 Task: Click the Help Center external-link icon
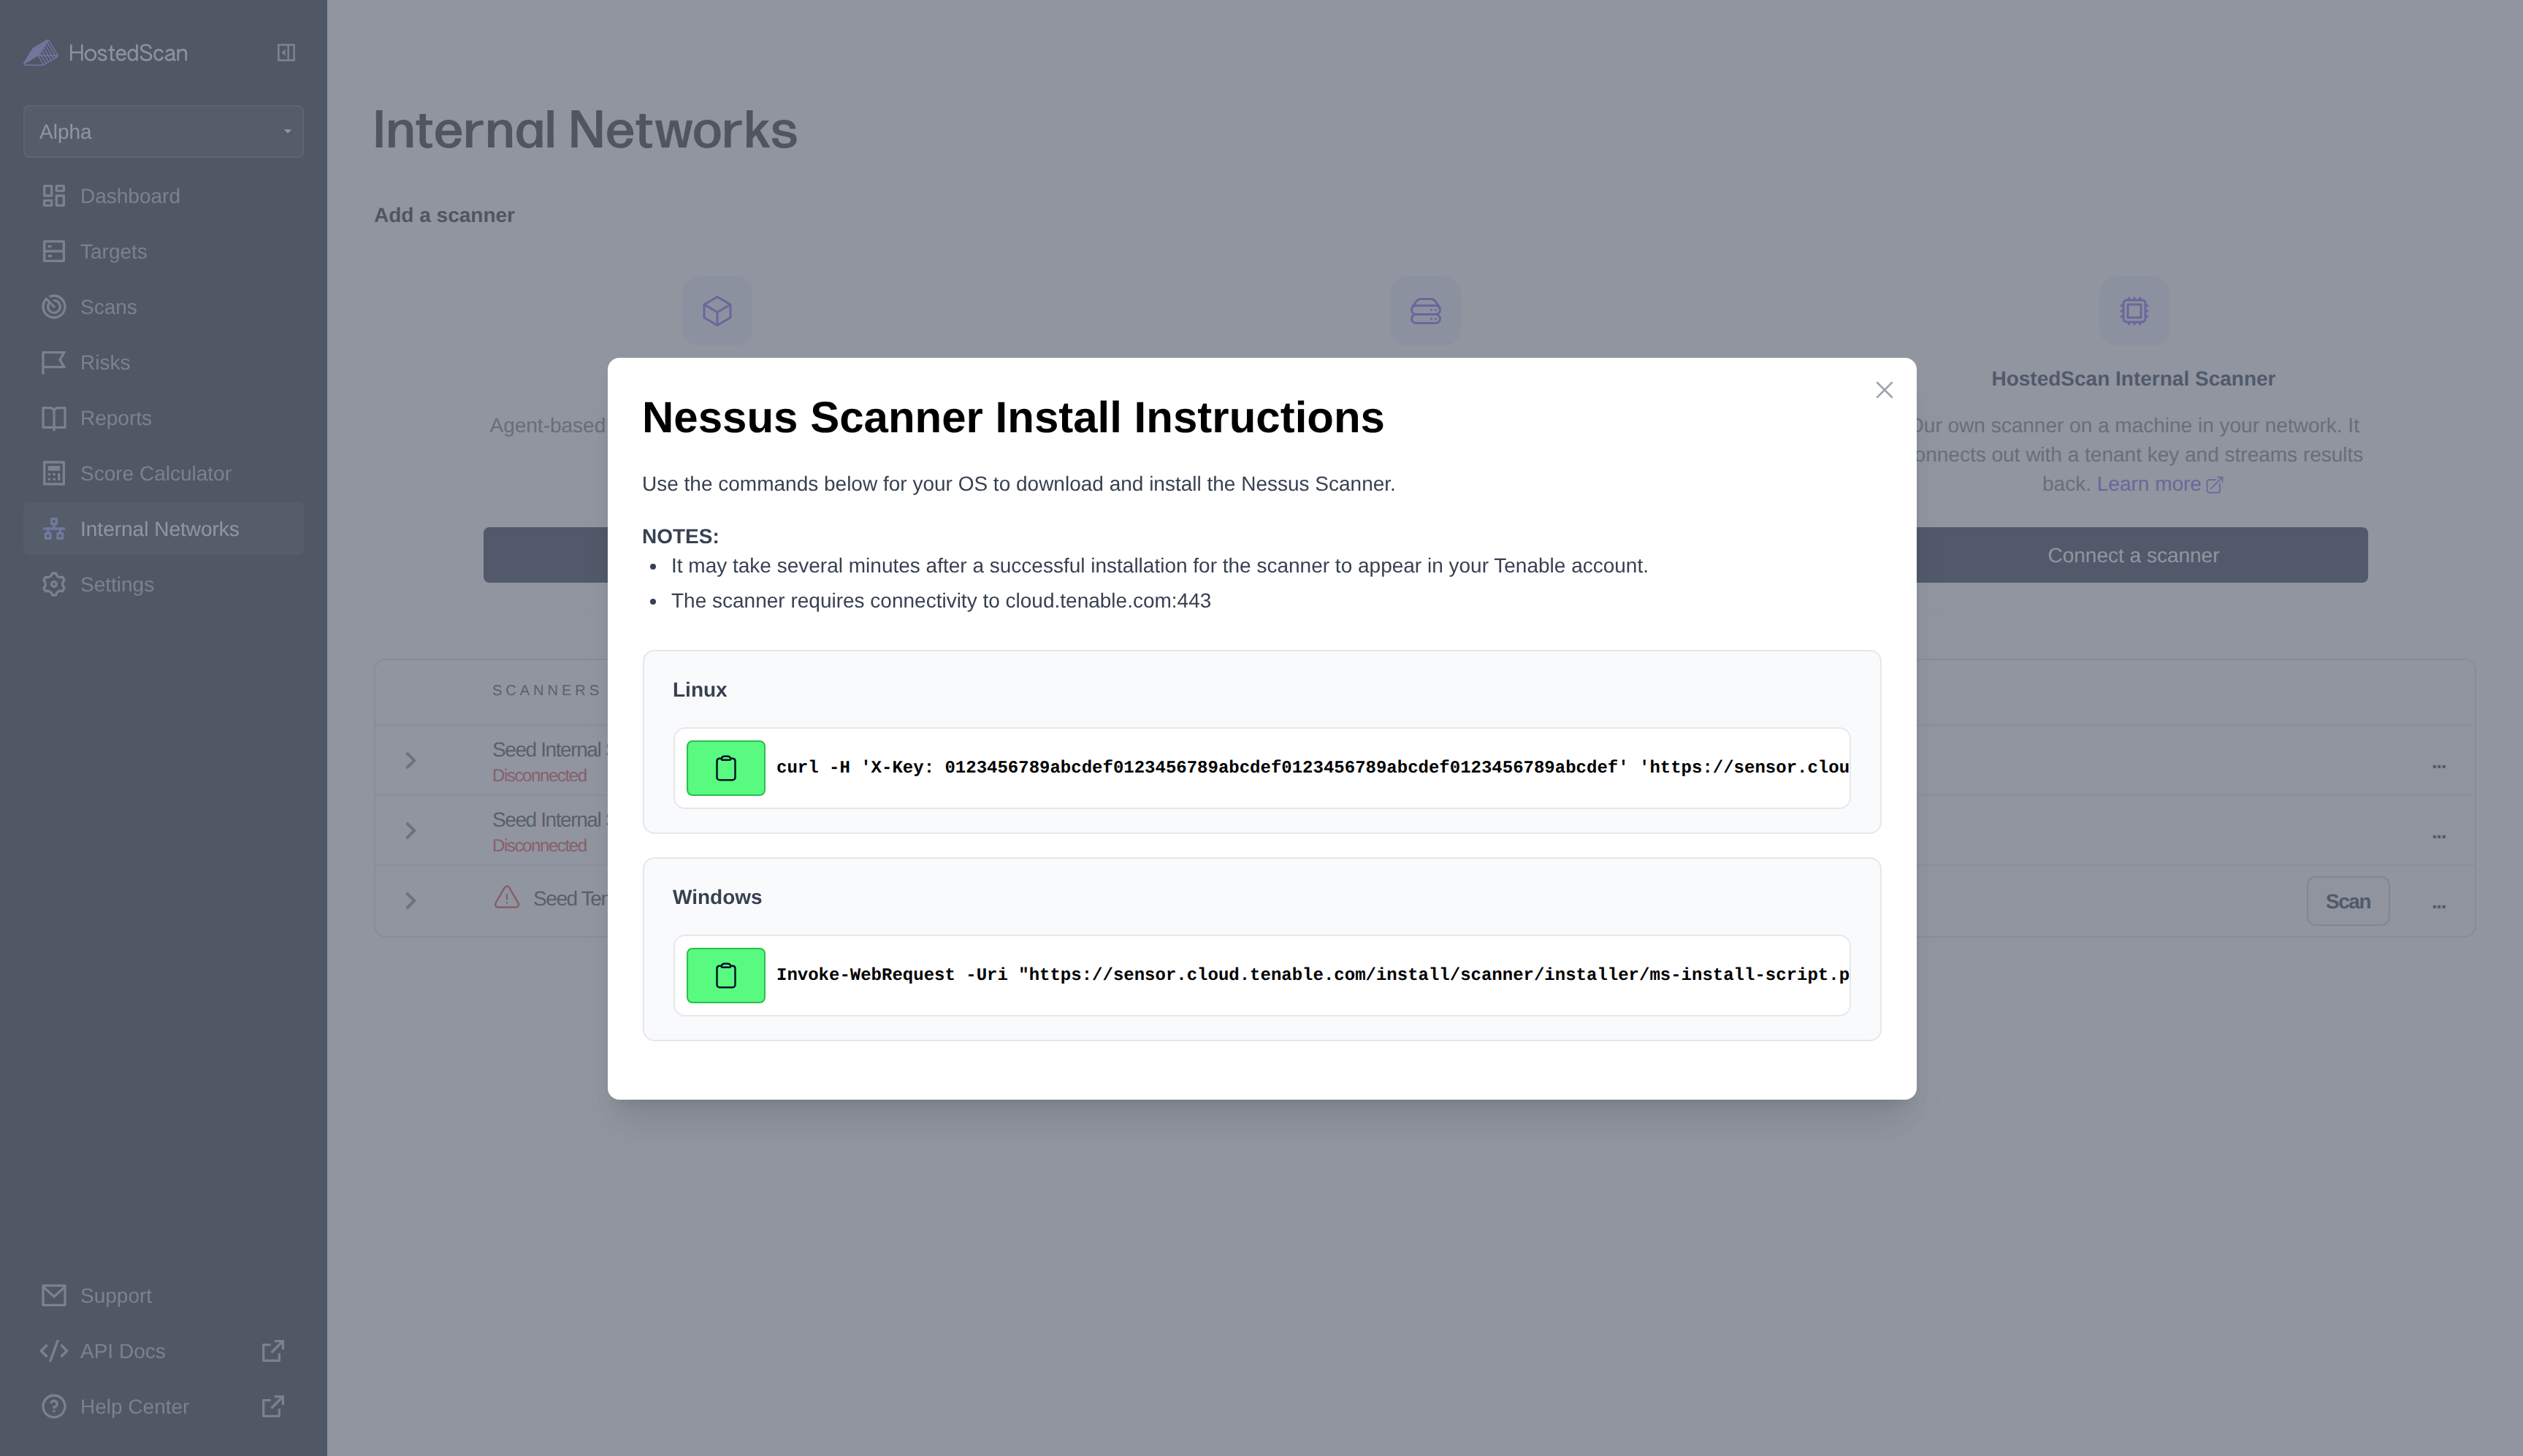[x=273, y=1406]
